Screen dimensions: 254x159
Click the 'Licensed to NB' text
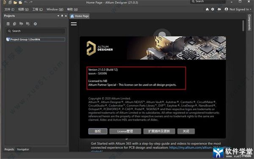tap(98, 81)
